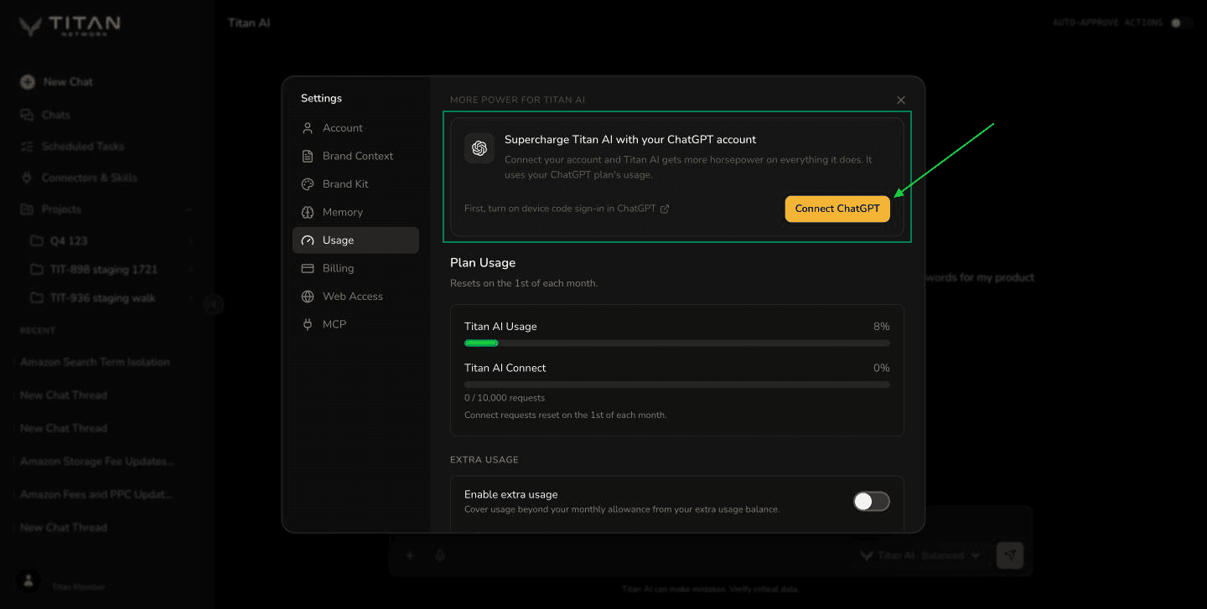The width and height of the screenshot is (1207, 609).
Task: Open the device code sign-in link
Action: (x=567, y=209)
